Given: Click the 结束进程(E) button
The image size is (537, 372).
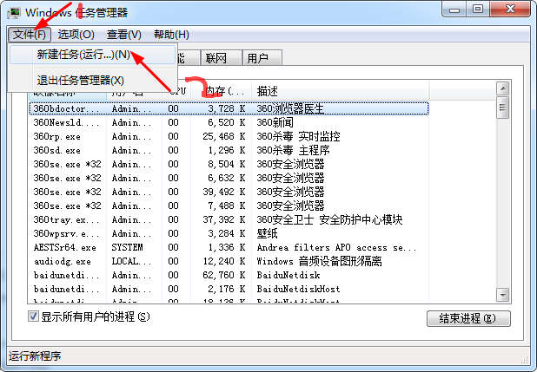Looking at the screenshot, I should [x=468, y=318].
